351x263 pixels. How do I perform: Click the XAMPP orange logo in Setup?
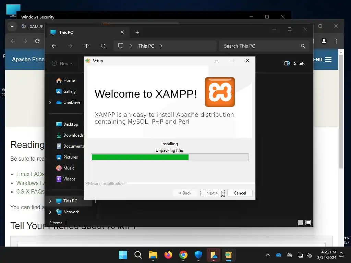click(220, 92)
